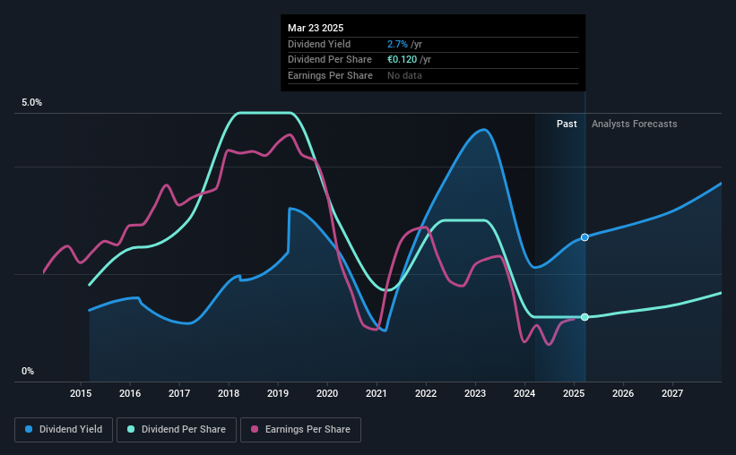Click the 2024 x-axis label
This screenshot has height=455, width=736.
pos(524,393)
